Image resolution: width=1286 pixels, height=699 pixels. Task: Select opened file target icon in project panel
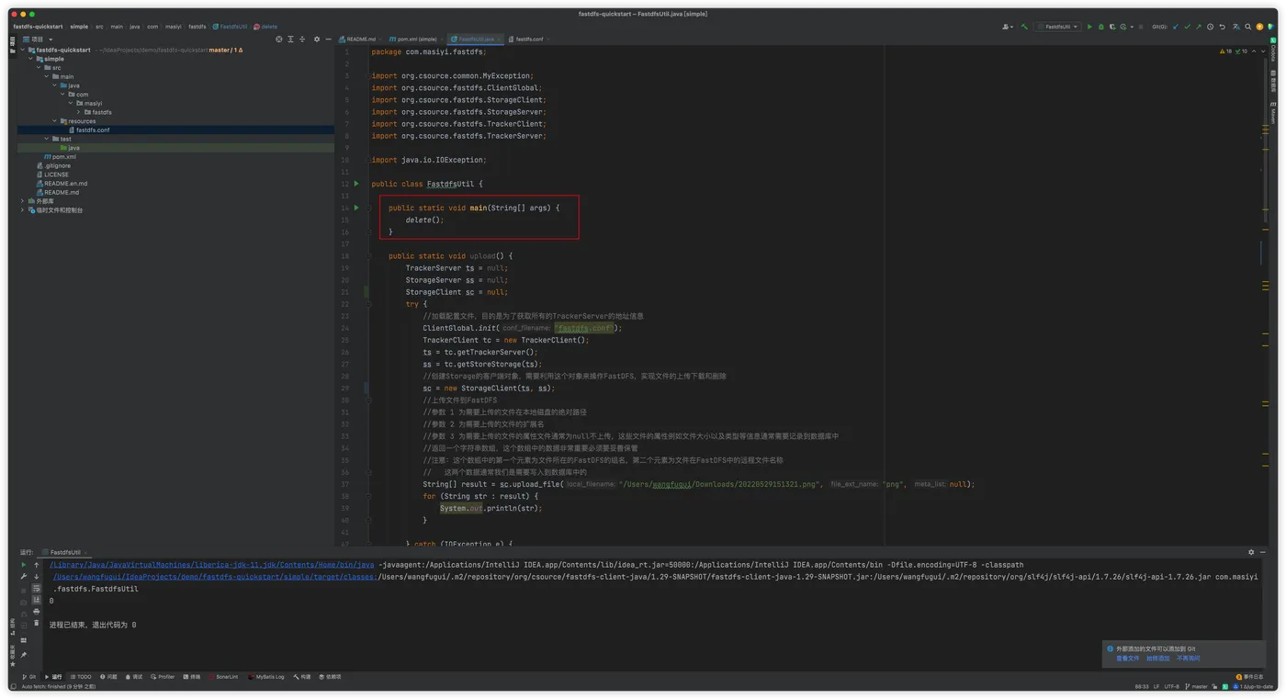tap(279, 39)
